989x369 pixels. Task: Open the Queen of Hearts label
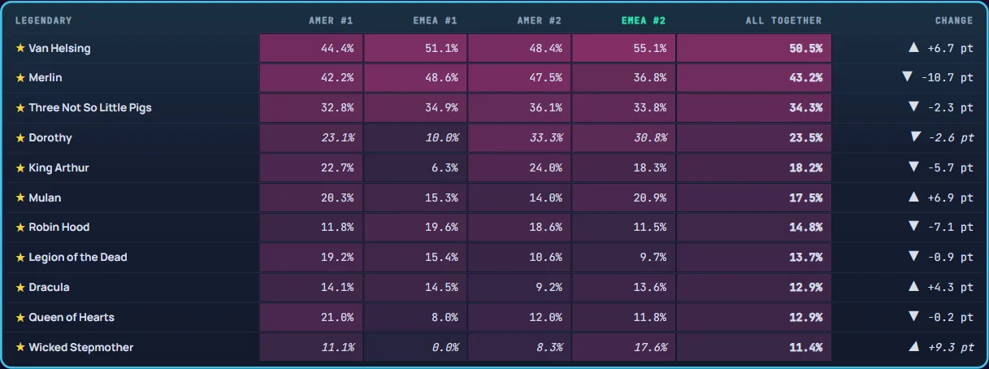[x=72, y=318]
